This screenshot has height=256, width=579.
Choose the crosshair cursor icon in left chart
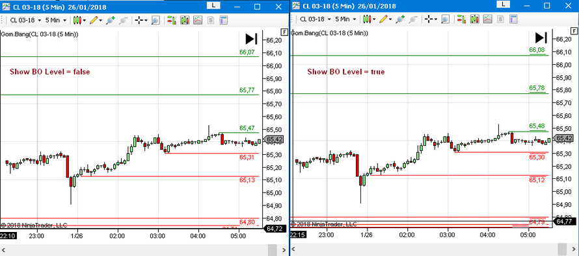pyautogui.click(x=139, y=20)
